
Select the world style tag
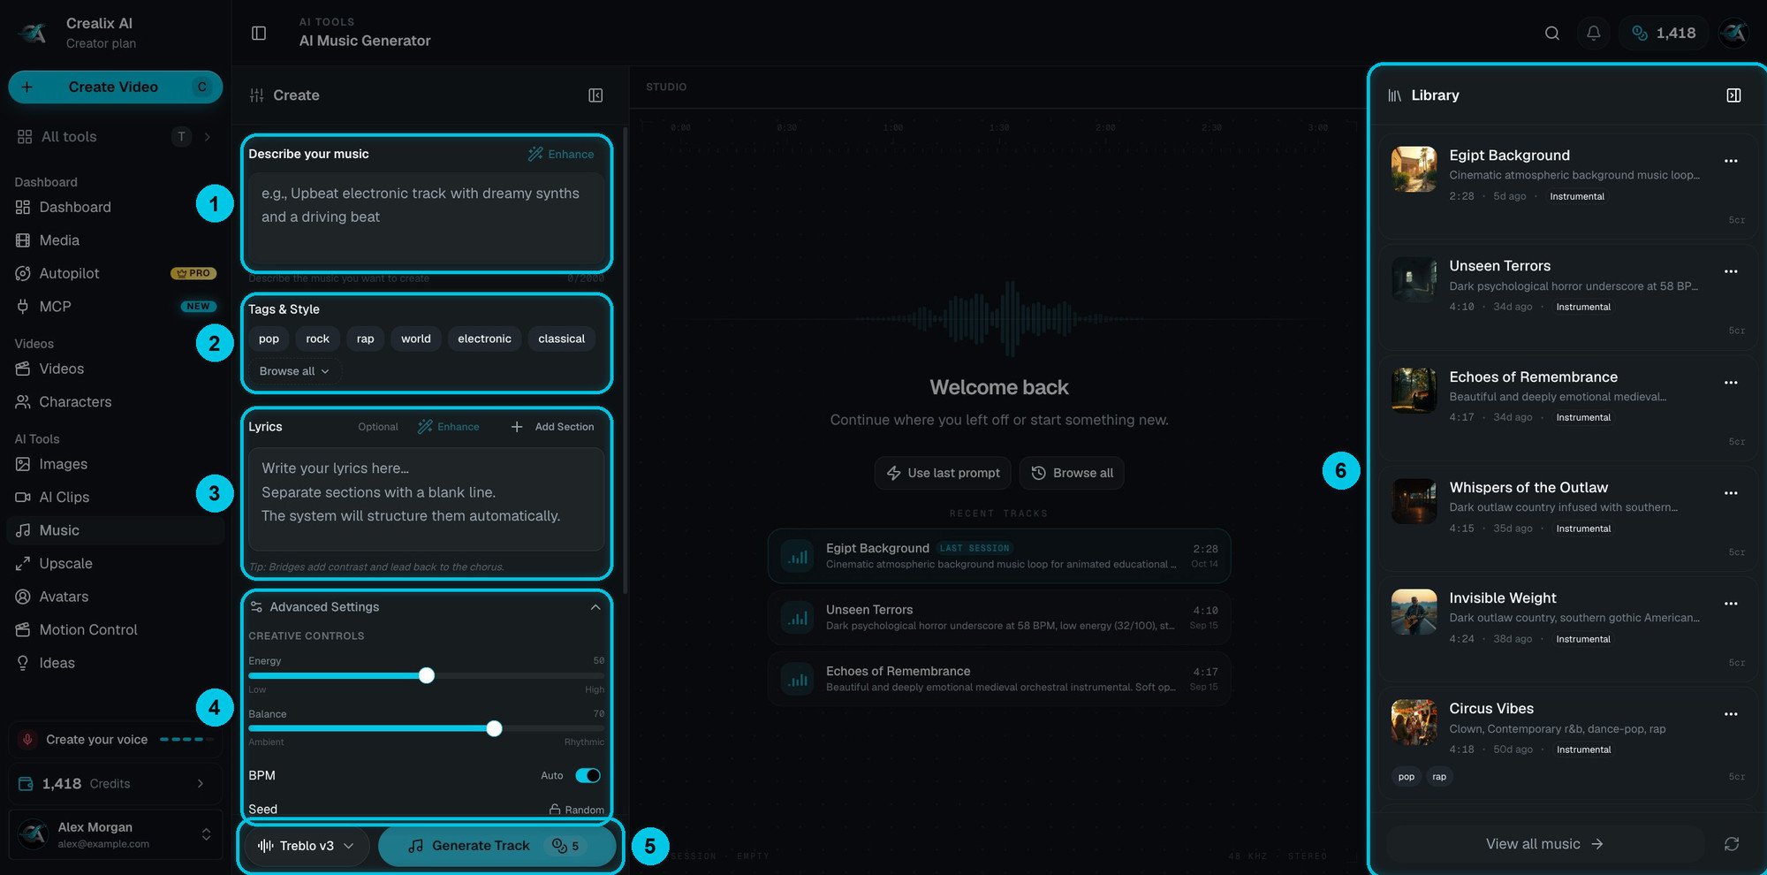[415, 339]
